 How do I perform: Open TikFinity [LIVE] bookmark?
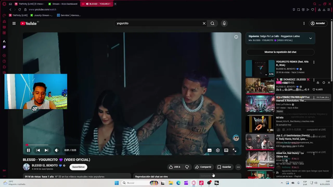pyautogui.click(x=18, y=15)
